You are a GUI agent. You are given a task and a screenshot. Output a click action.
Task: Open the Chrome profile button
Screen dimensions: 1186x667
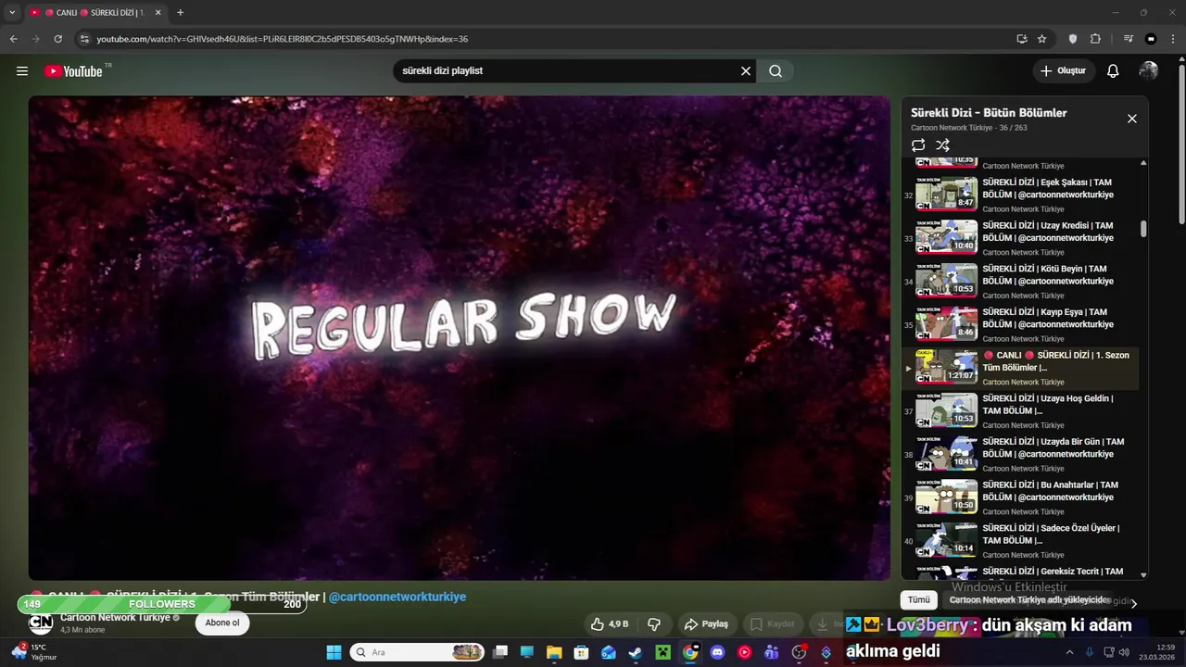pos(1151,39)
